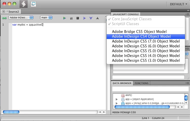Click the green link connection icon
The image size is (190, 121).
coord(4,18)
